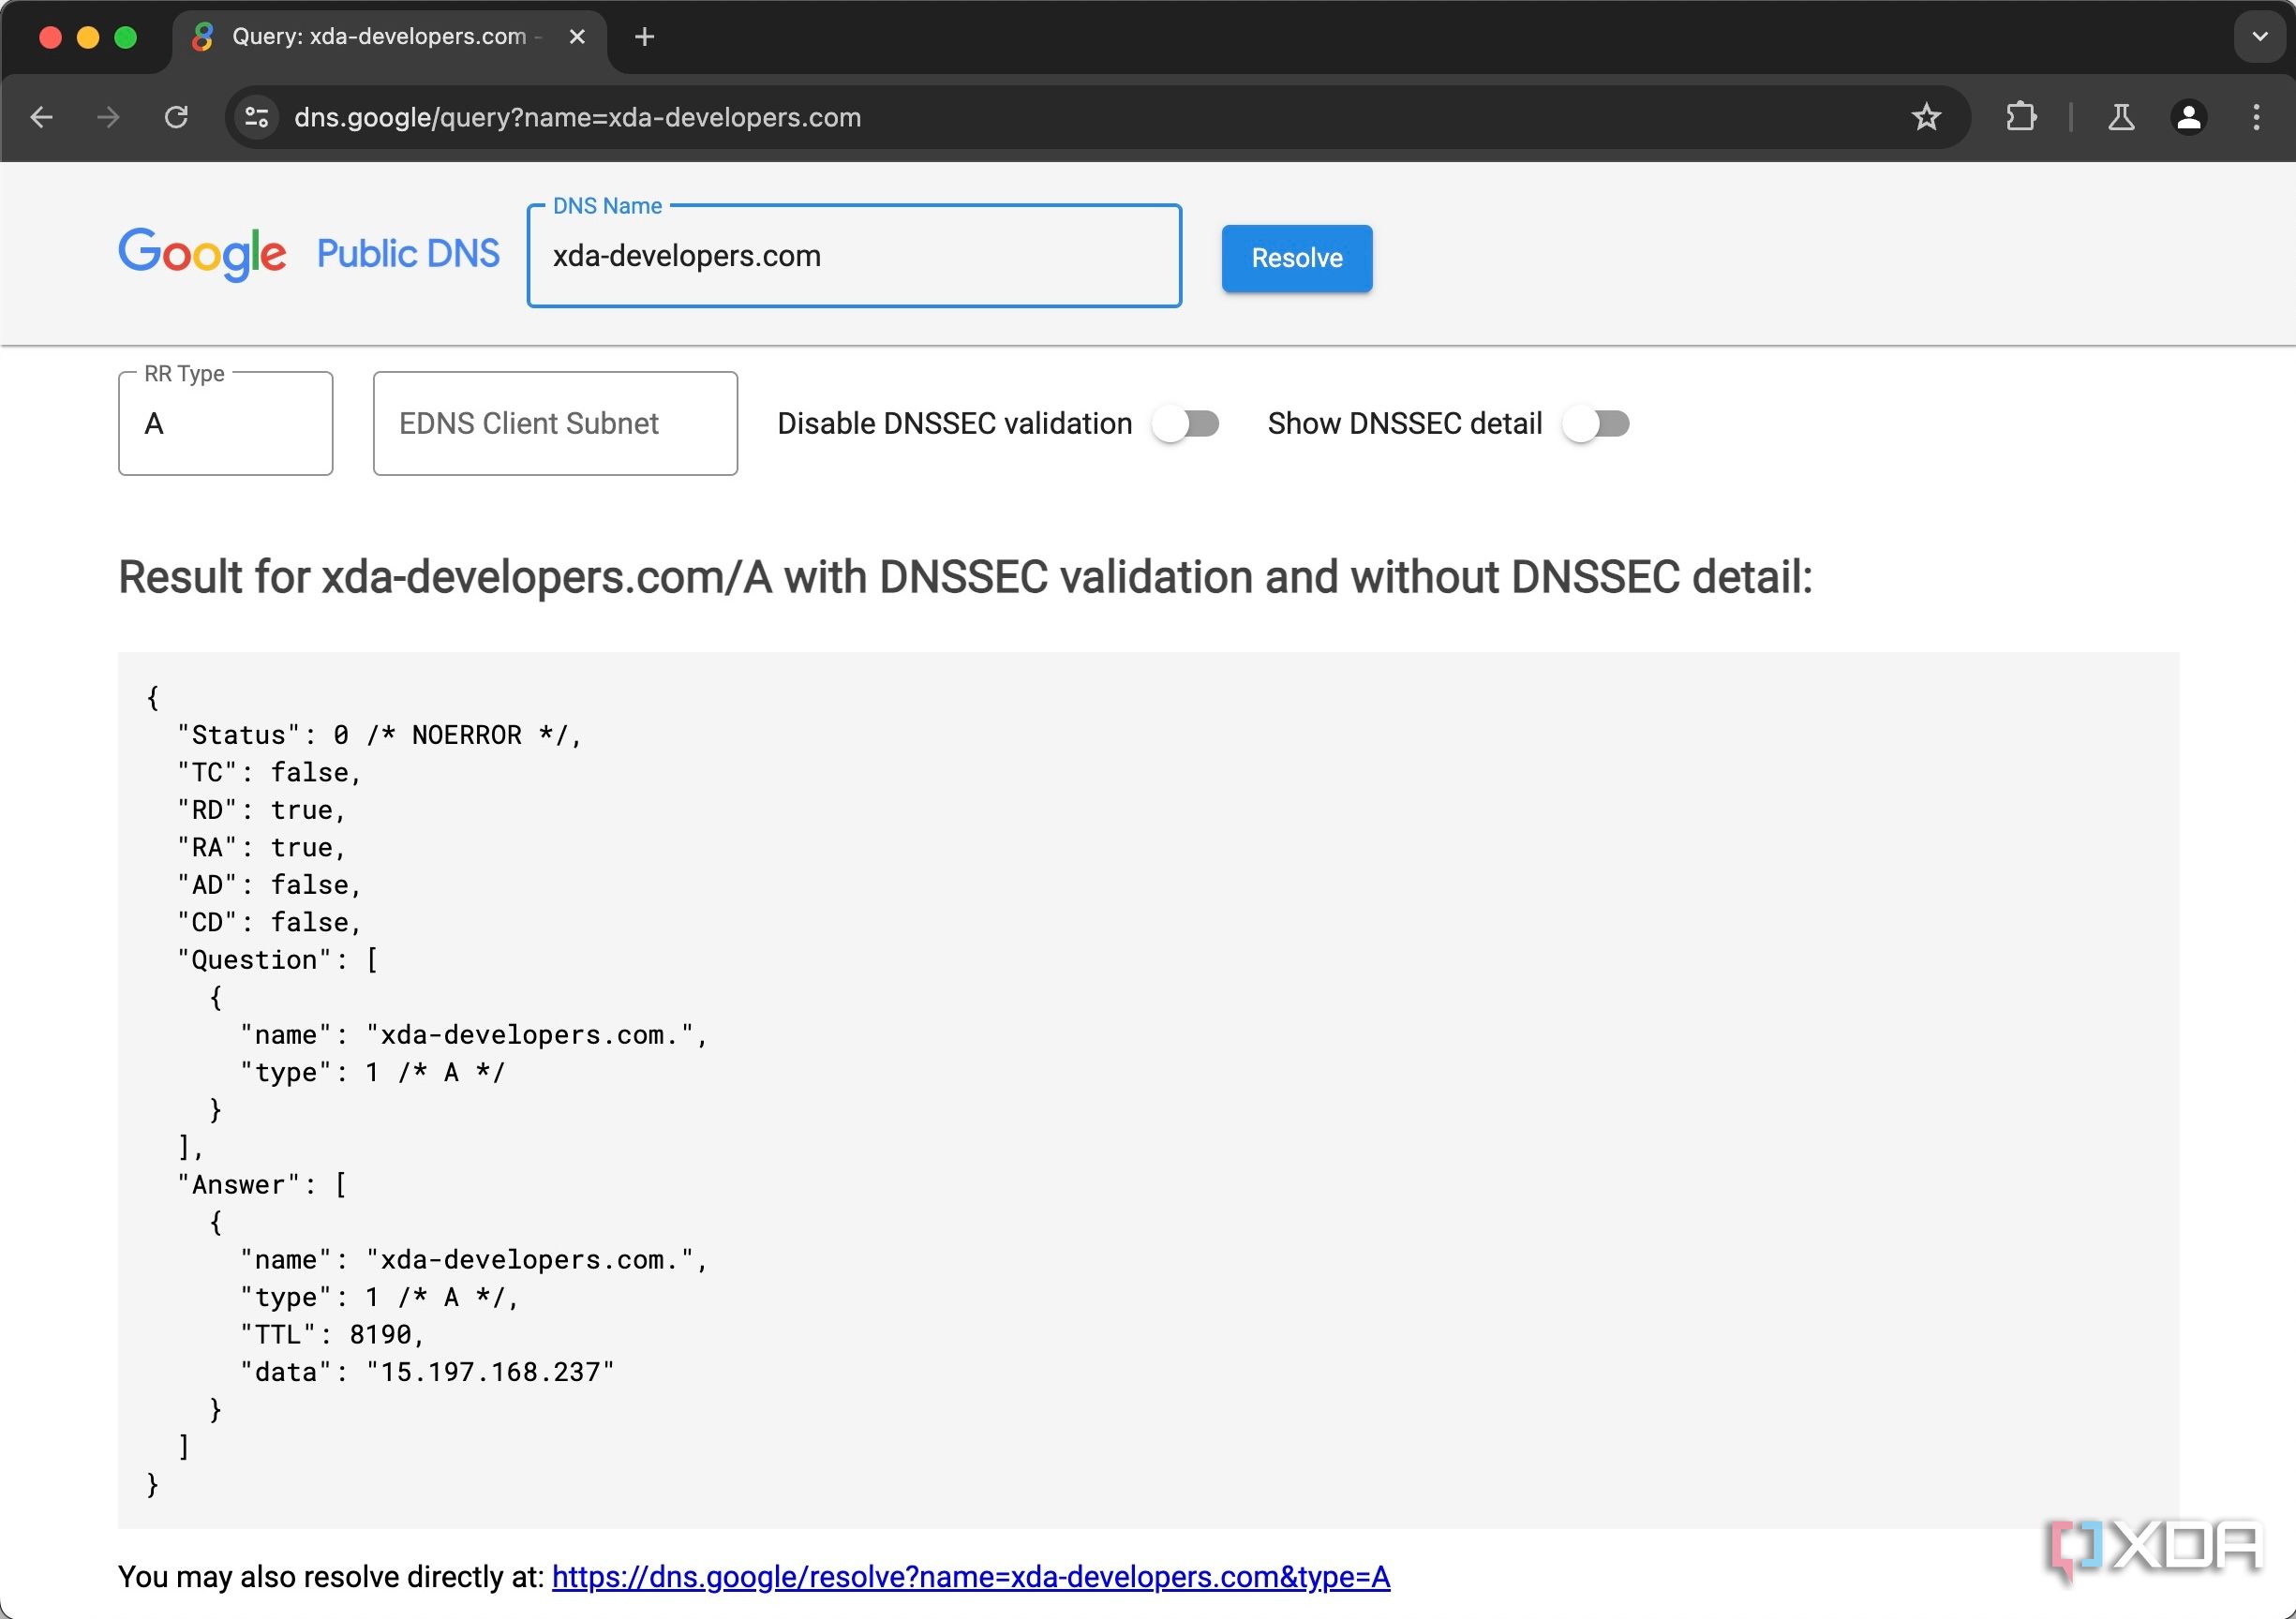Click the EDNS Client Subnet field
This screenshot has width=2296, height=1619.
point(555,423)
